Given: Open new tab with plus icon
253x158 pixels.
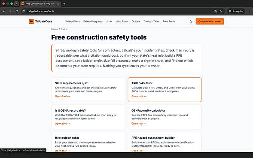Looking at the screenshot, I should point(64,4).
